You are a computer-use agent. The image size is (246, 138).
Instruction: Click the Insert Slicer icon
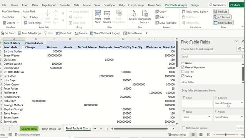98,13
